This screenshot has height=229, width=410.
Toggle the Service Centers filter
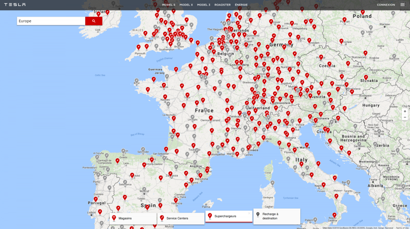pyautogui.click(x=181, y=218)
